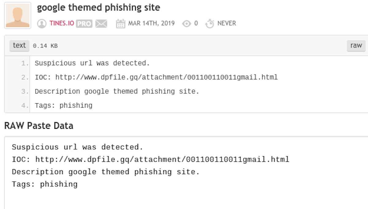Click the paste title heading
This screenshot has height=209, width=368.
[98, 8]
